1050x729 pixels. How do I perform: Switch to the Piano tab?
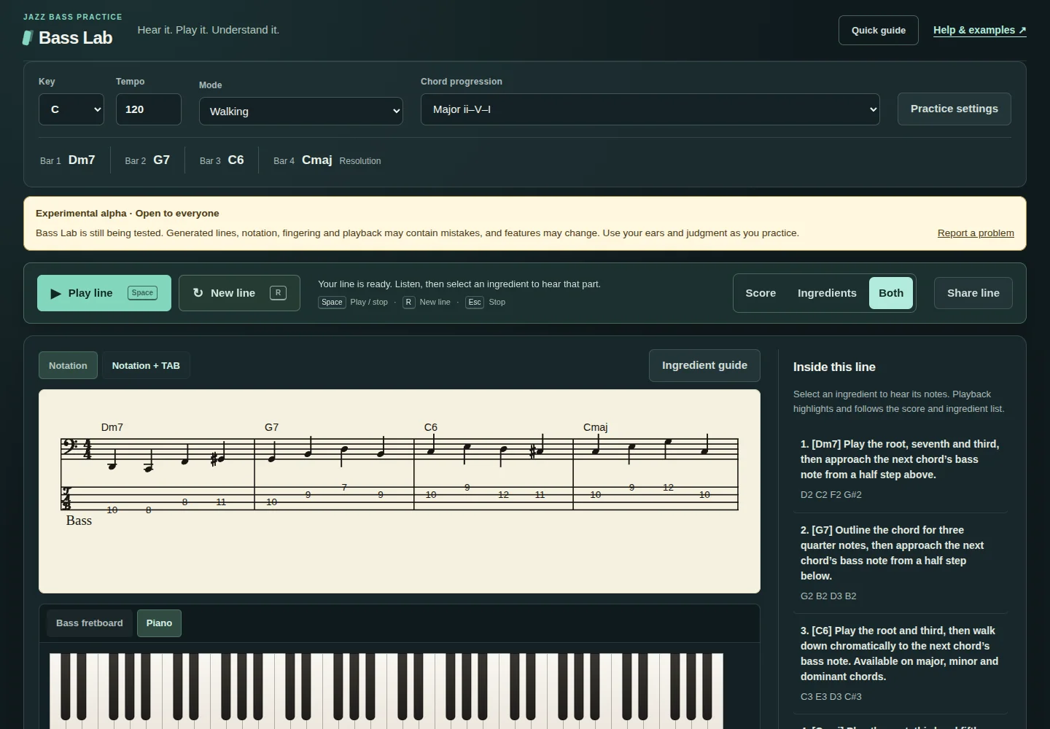point(159,623)
